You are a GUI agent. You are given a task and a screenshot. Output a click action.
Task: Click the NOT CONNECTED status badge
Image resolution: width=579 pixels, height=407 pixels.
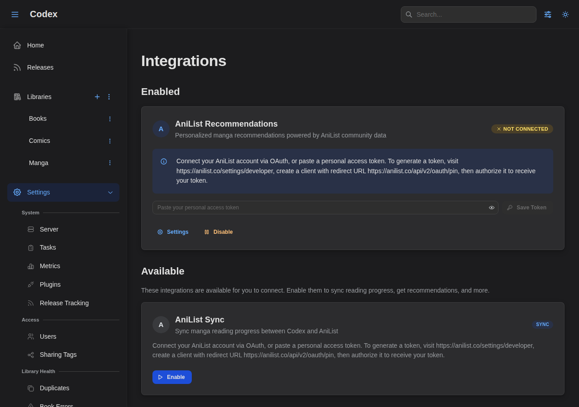point(522,129)
